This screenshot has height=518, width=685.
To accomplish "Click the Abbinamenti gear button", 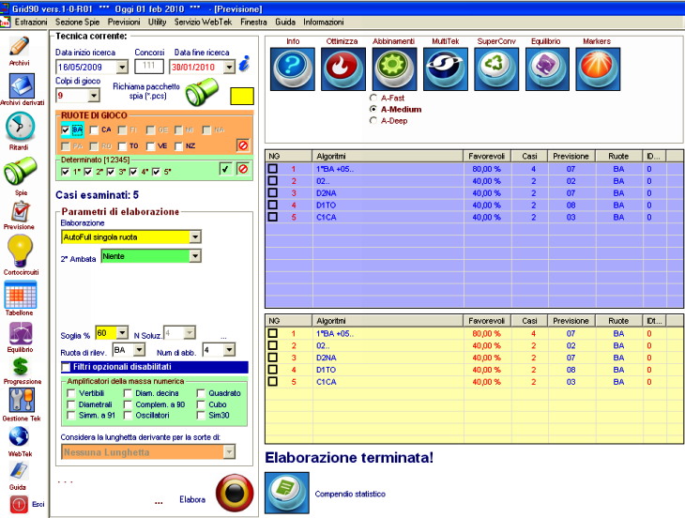I will point(394,69).
